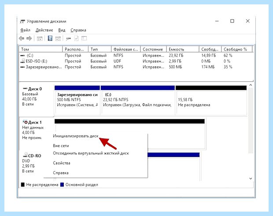The width and height of the screenshot is (273, 216).
Task: Click the Зарезервировано volume row icon
Action: 22,67
